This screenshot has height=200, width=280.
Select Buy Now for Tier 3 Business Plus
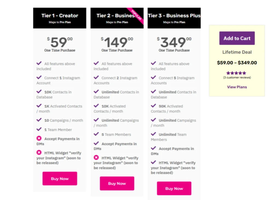point(174,189)
